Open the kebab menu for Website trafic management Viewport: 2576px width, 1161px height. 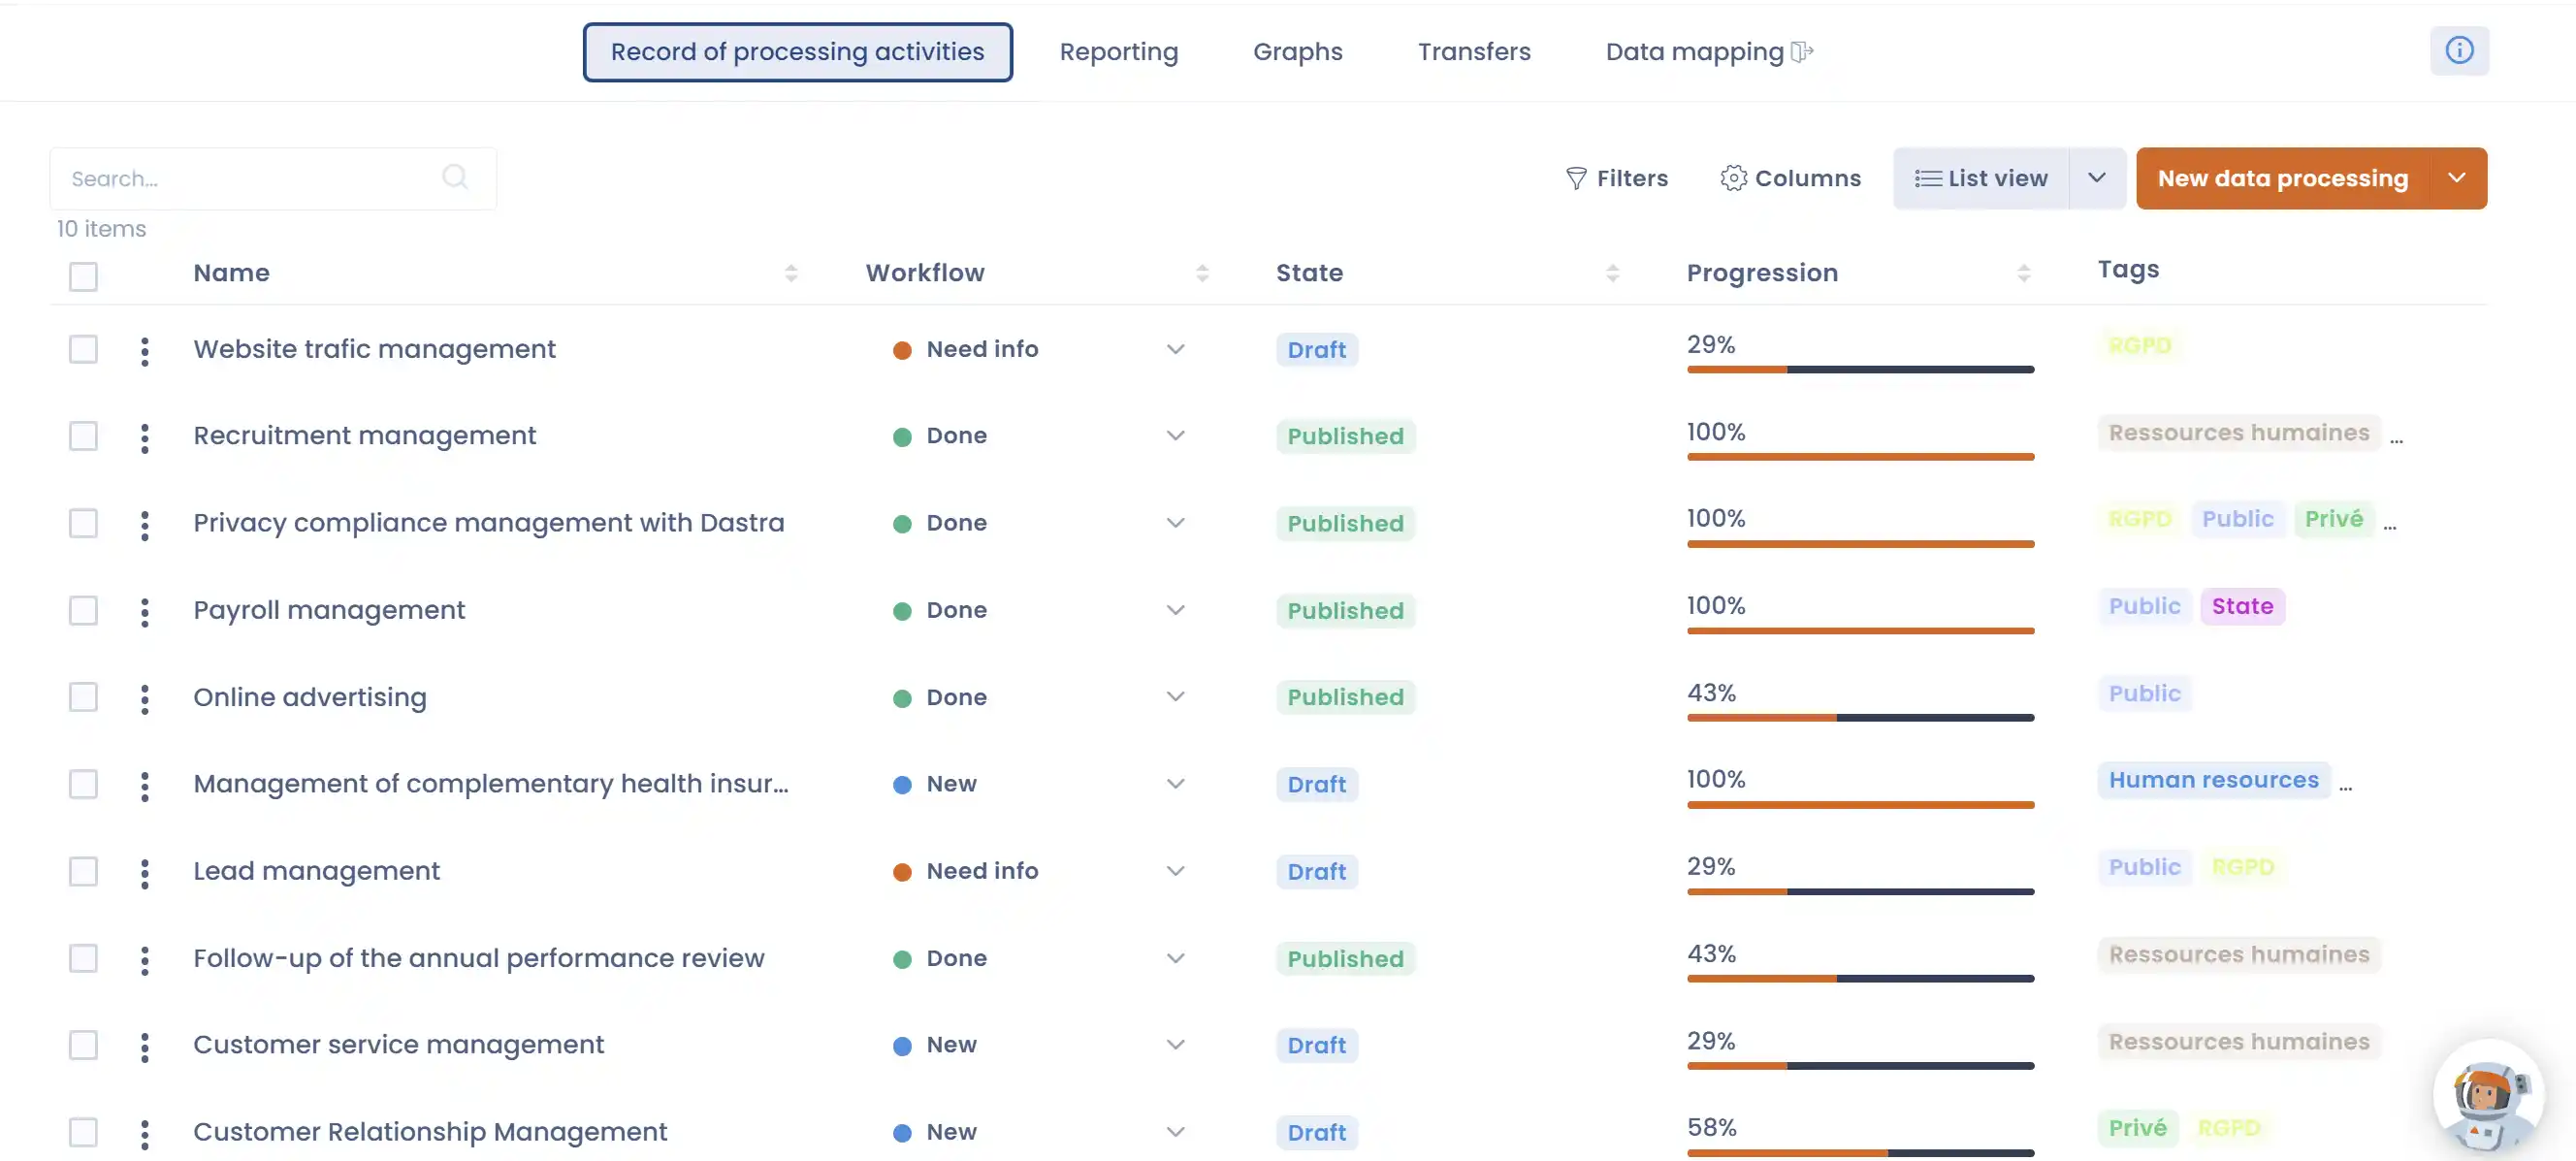pyautogui.click(x=145, y=350)
